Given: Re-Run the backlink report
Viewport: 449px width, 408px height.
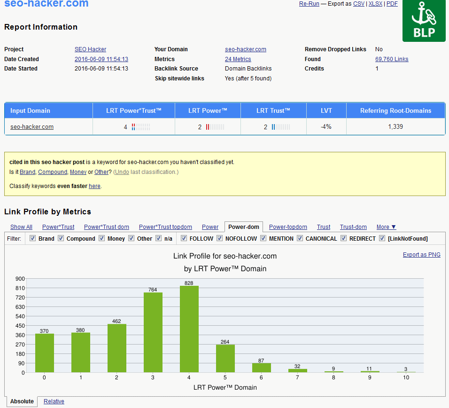Looking at the screenshot, I should [309, 4].
